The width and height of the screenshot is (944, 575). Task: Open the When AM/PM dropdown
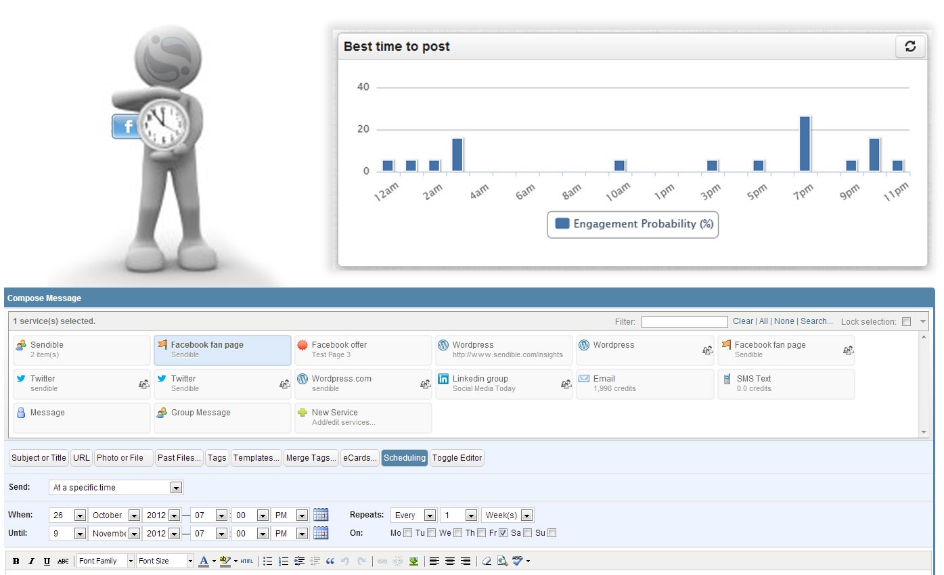coord(290,515)
